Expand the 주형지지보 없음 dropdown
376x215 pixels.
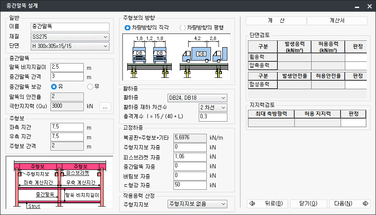click(197, 204)
